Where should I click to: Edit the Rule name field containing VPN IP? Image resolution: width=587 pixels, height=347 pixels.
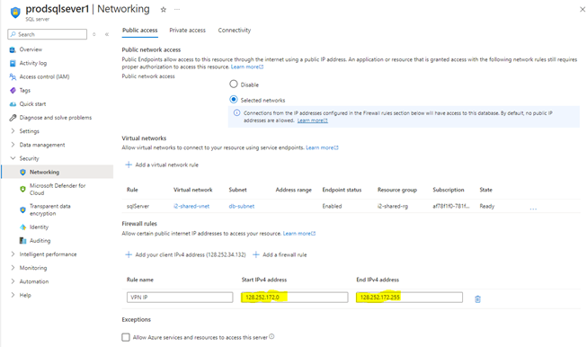[x=180, y=298]
